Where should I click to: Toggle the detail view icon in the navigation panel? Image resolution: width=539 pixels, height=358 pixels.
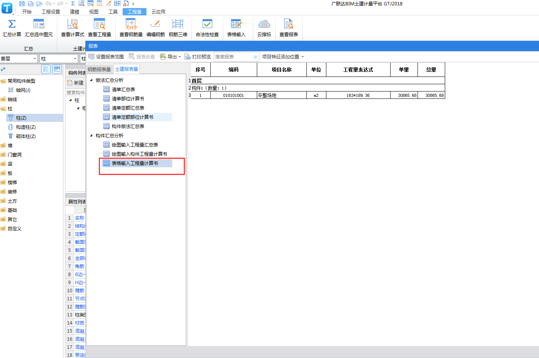57,69
